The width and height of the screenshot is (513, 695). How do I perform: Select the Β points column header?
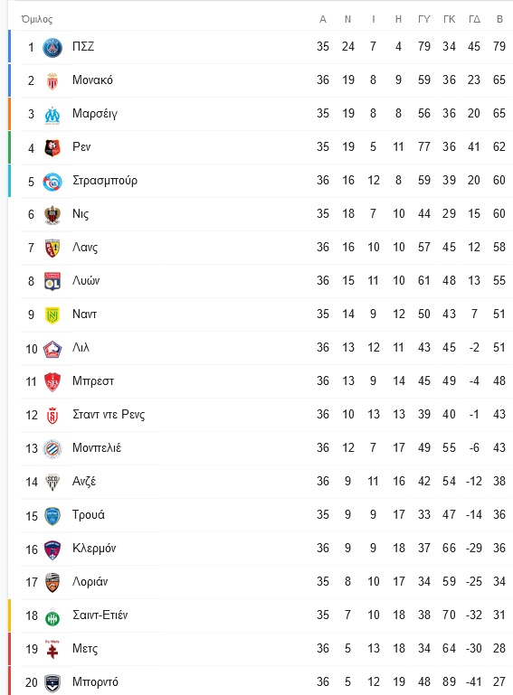point(499,19)
